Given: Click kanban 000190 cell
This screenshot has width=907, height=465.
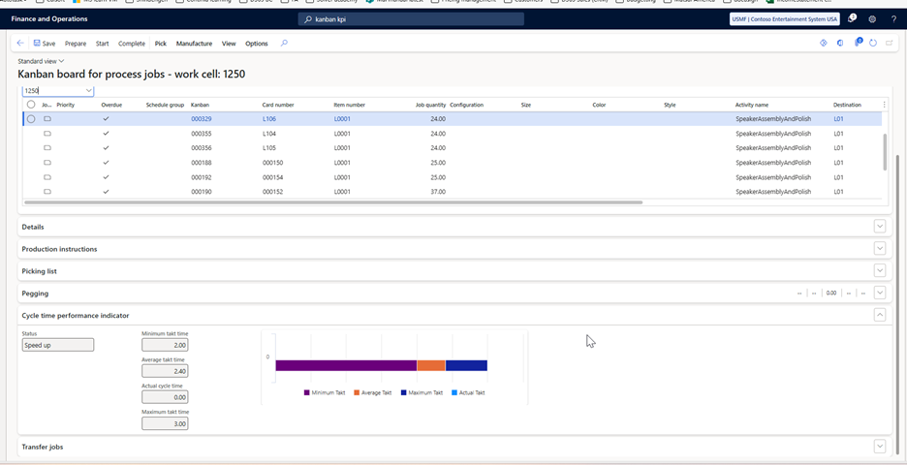Looking at the screenshot, I should point(201,192).
